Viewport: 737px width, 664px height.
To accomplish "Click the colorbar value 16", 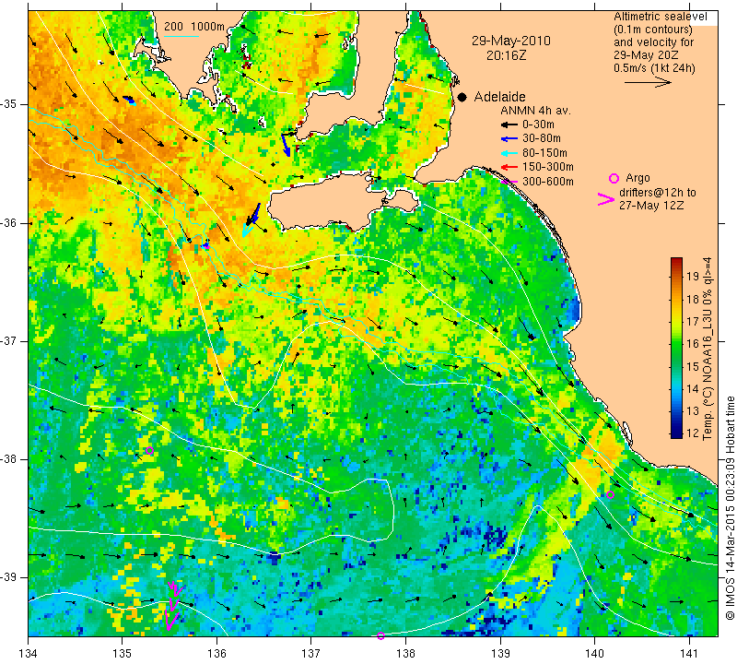I will [x=694, y=343].
